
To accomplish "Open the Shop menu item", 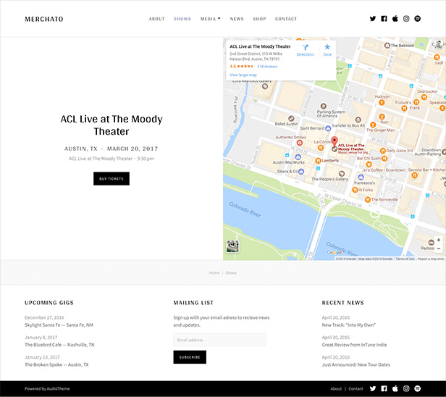I will [x=259, y=19].
